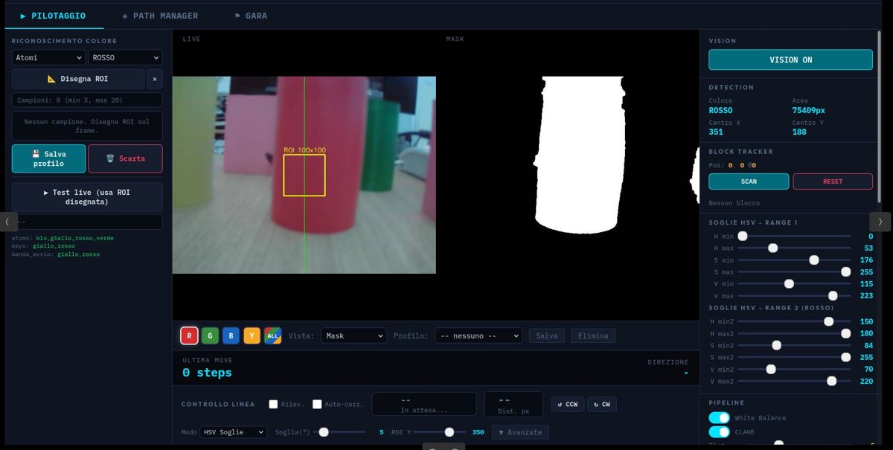The image size is (893, 450).
Task: Switch to the PILOTAGGIO tab
Action: (x=53, y=16)
